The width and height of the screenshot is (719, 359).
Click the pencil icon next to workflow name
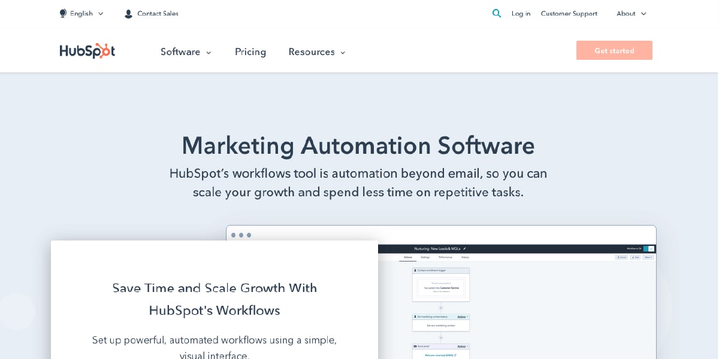pos(464,248)
